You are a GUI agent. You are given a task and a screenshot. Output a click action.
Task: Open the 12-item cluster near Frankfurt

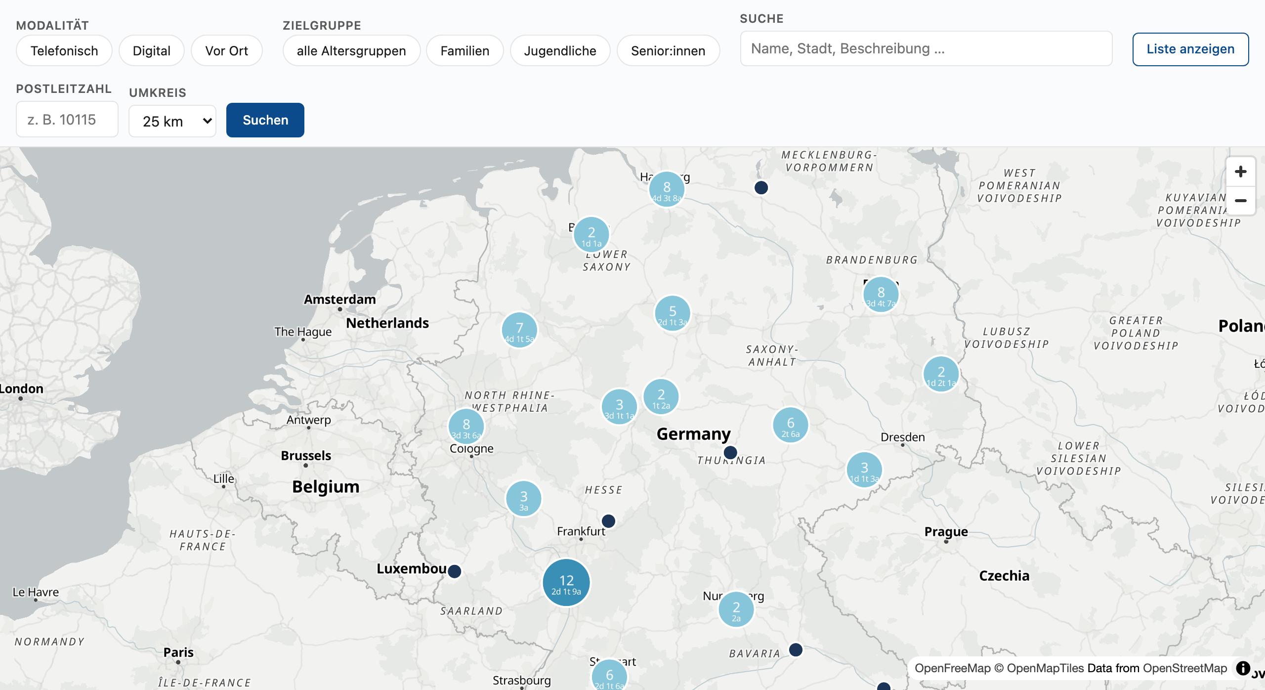[x=566, y=583]
